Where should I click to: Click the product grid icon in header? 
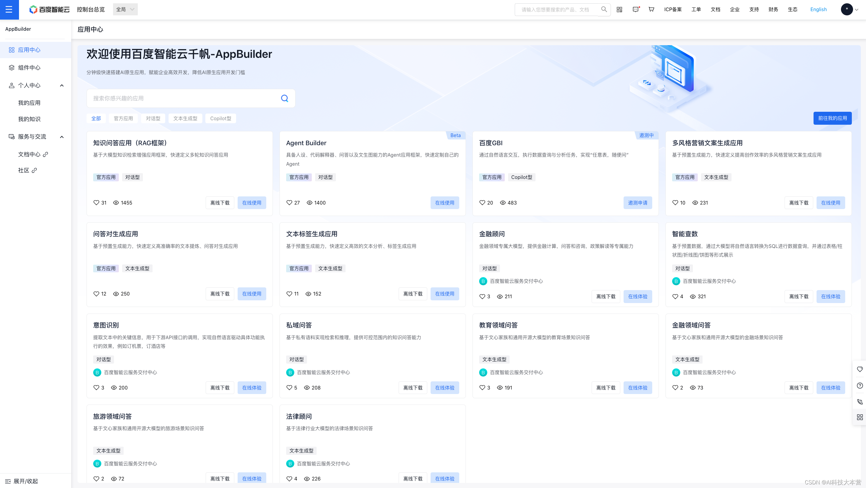(619, 9)
